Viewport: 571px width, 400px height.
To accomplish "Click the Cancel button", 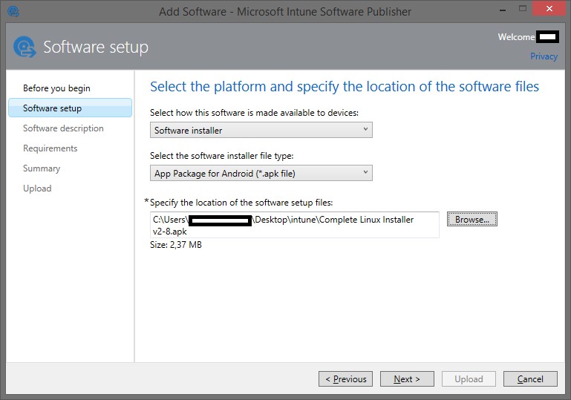I will click(530, 379).
